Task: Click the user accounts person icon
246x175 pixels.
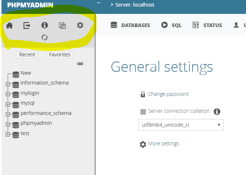Action: pos(236,25)
